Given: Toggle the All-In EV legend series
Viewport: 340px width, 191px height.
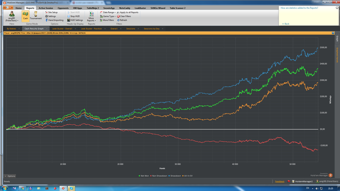Looking at the screenshot, I should tap(187, 176).
